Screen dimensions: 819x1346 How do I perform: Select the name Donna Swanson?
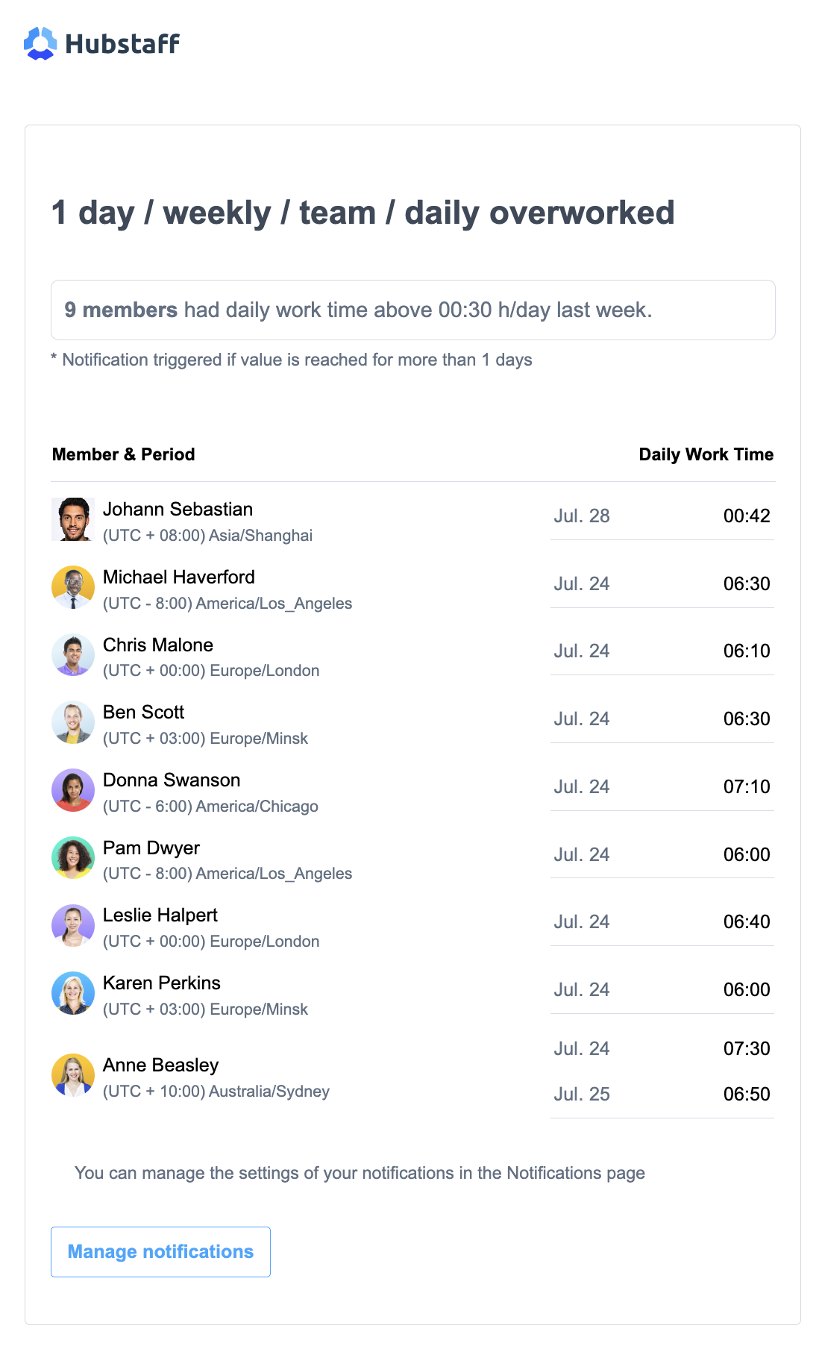click(x=172, y=780)
